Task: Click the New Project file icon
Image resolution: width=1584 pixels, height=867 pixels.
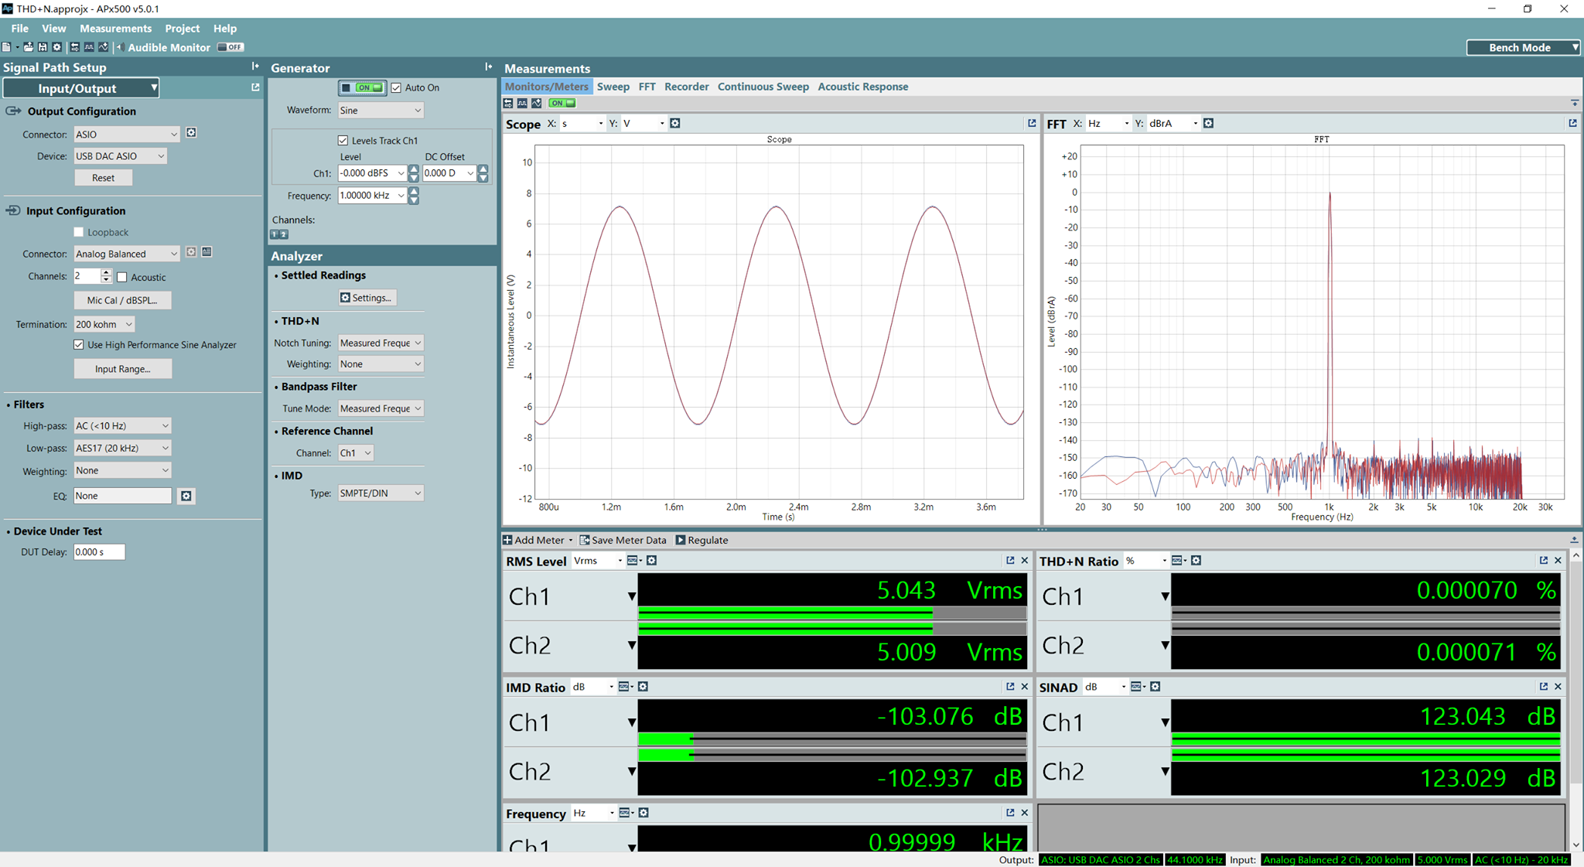Action: pos(7,47)
